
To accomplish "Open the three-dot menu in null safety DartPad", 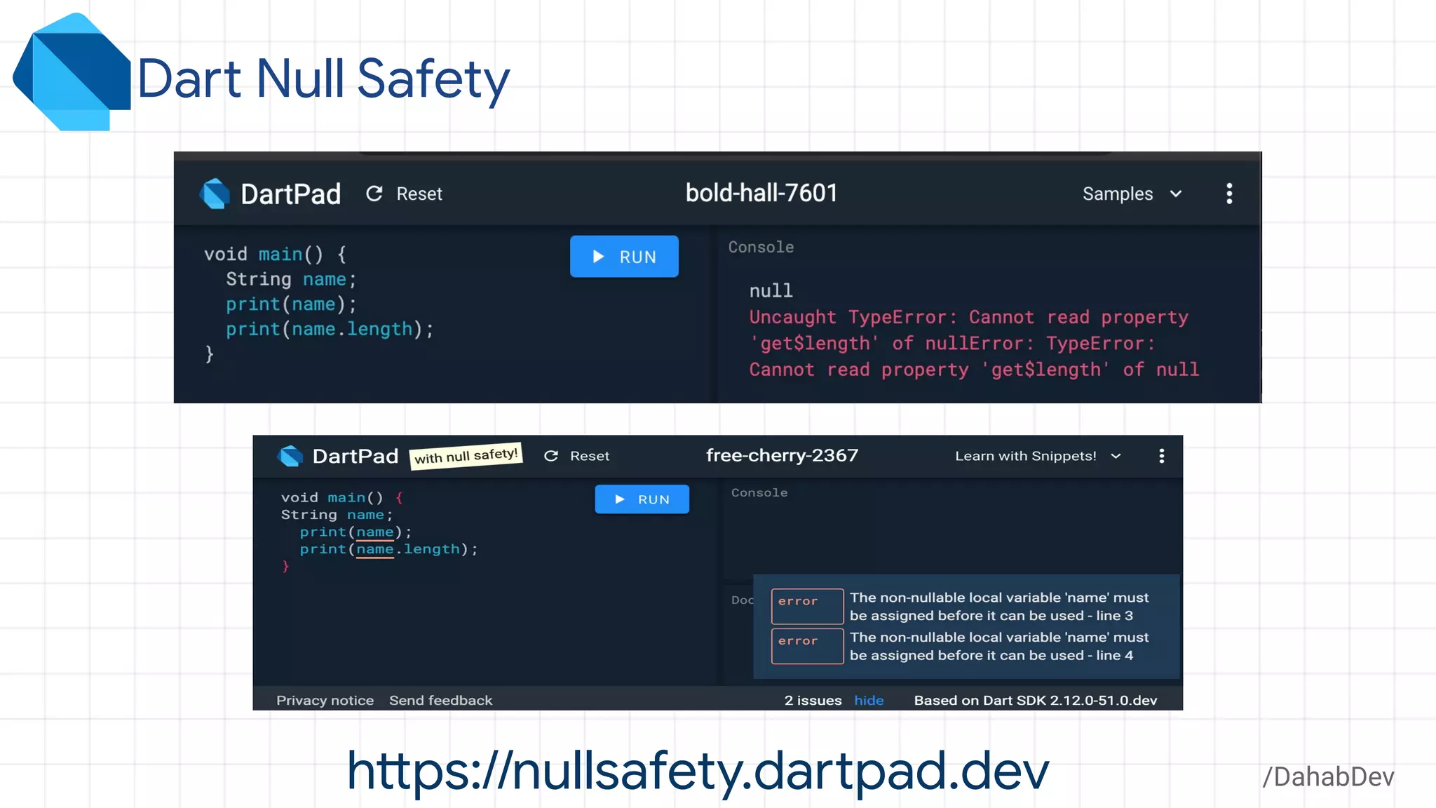I will 1162,456.
